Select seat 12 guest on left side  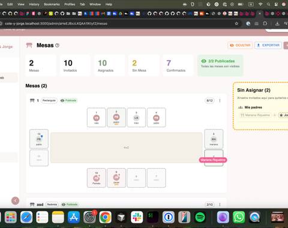[39, 139]
